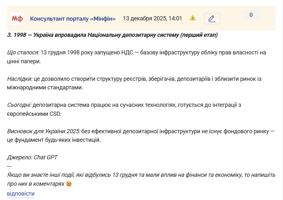Click the dashed separator under the source line
Screen dimensions: 283x200
9,166
